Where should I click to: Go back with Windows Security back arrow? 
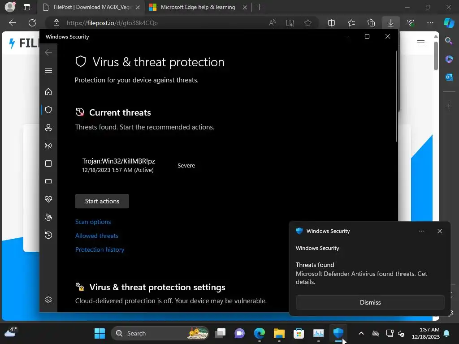(x=48, y=52)
